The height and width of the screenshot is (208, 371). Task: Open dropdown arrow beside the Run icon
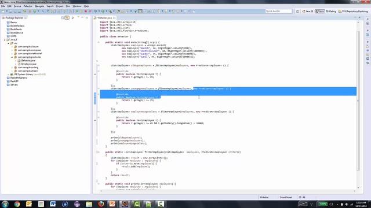coord(106,11)
